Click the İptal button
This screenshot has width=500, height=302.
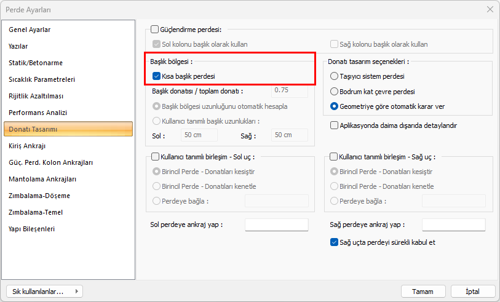473,292
